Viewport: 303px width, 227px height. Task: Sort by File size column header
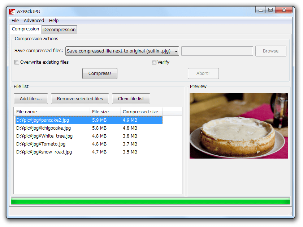coord(105,112)
